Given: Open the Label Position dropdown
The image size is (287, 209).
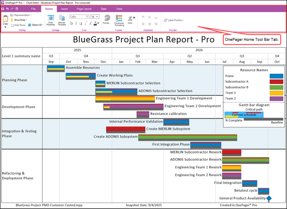Looking at the screenshot, I should pyautogui.click(x=174, y=20).
